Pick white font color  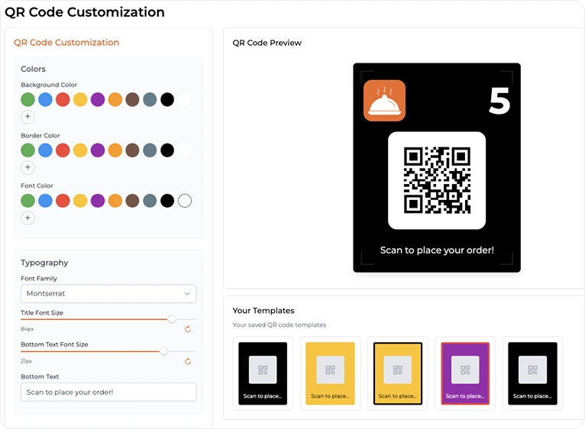[x=185, y=201]
